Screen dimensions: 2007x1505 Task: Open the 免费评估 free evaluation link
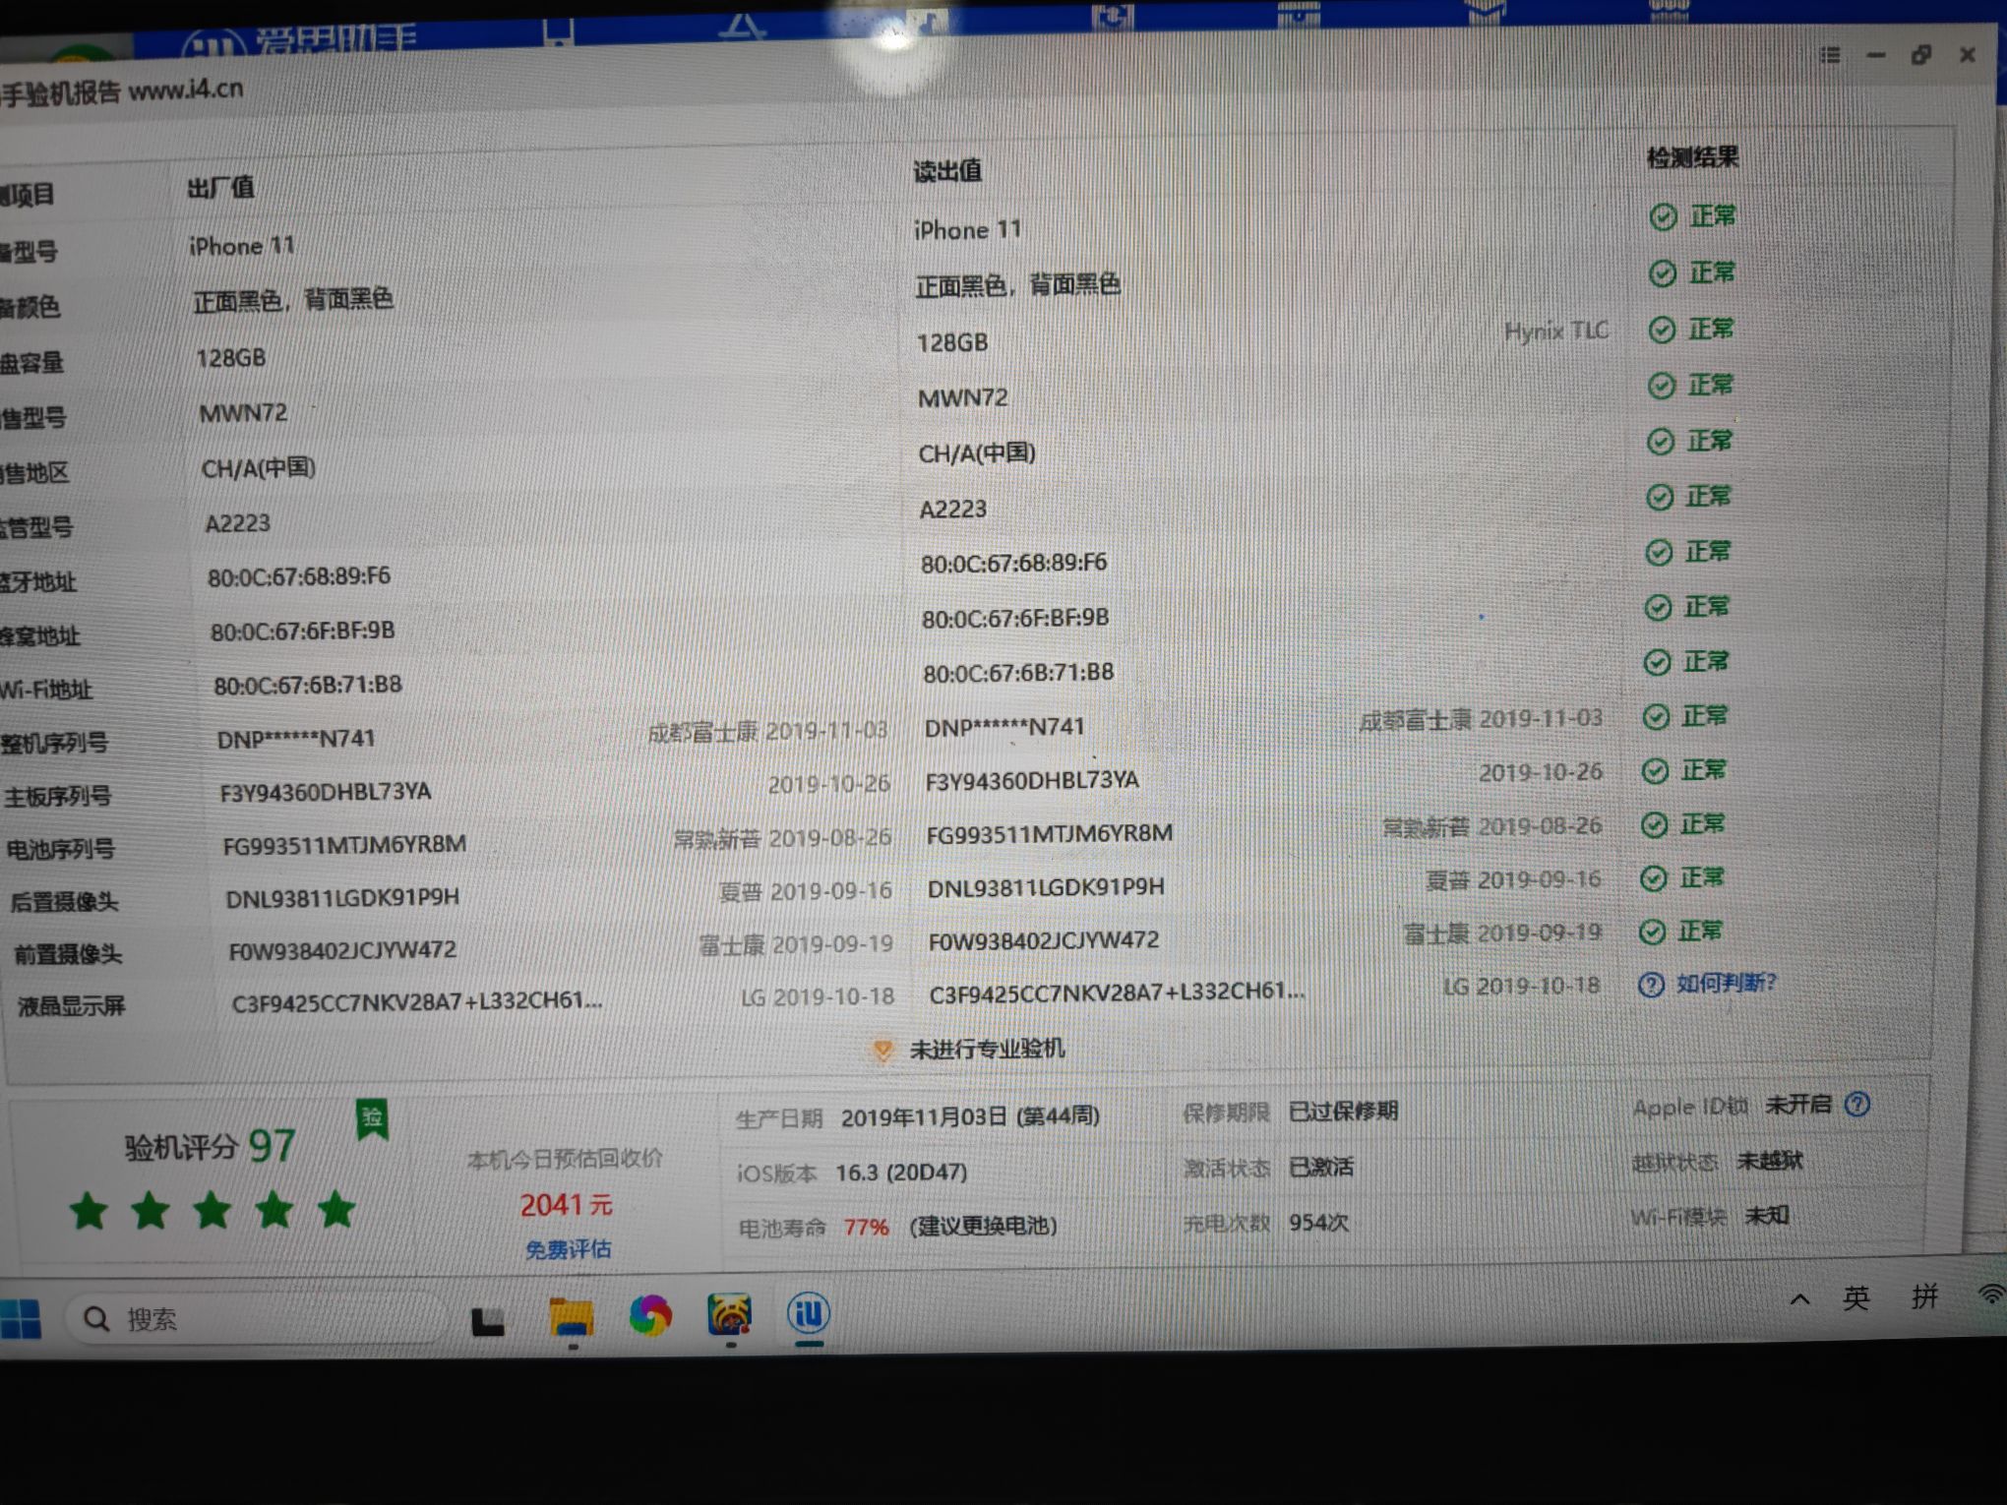pyautogui.click(x=568, y=1249)
